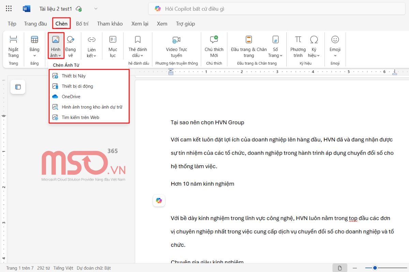Open the Emoji picker dropdown
409x272 pixels.
(335, 47)
